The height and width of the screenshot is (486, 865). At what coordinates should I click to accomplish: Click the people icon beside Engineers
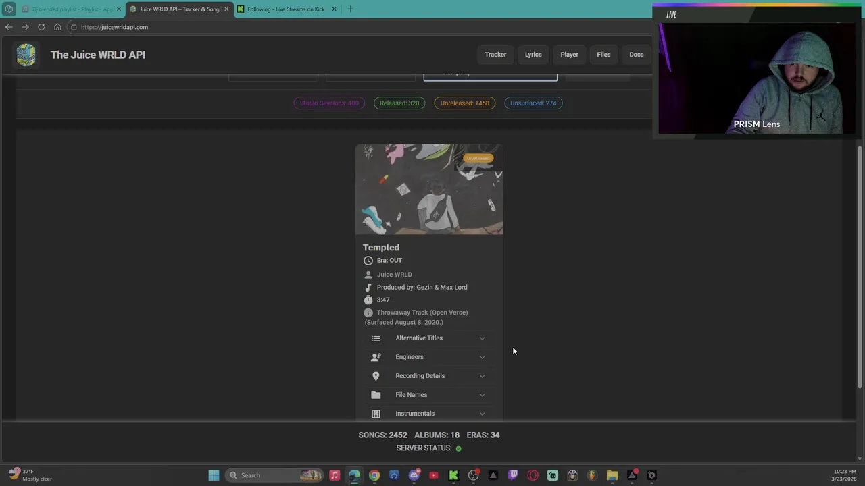click(376, 357)
